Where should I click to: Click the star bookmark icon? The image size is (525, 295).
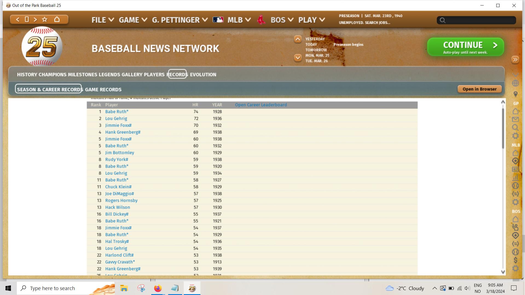(45, 19)
